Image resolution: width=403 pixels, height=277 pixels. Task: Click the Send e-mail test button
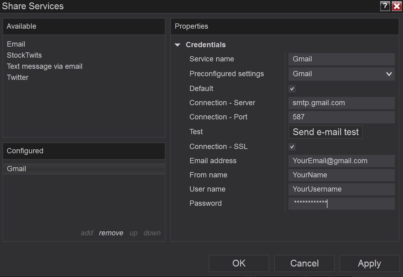(x=325, y=132)
